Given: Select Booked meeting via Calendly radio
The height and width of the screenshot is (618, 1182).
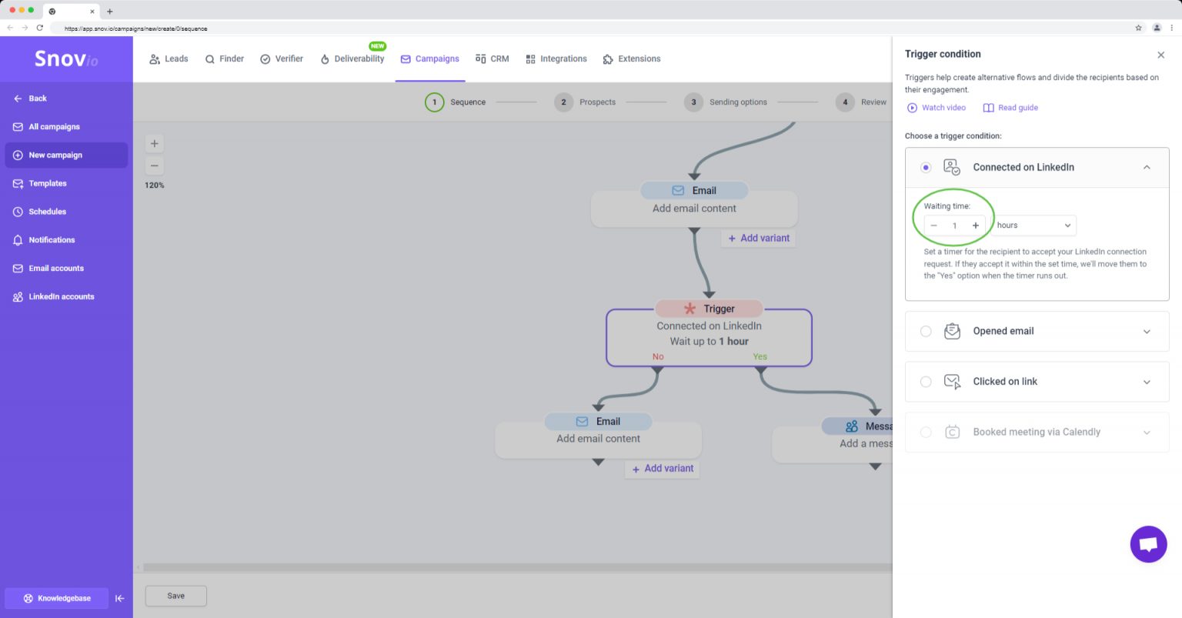Looking at the screenshot, I should (926, 432).
